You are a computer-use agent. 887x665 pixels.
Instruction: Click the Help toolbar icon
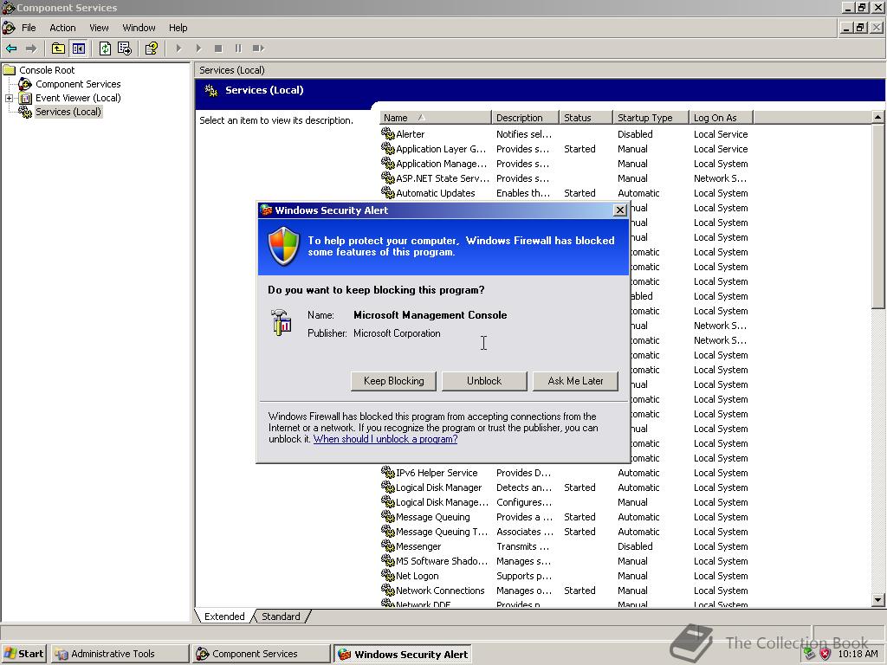pos(151,48)
